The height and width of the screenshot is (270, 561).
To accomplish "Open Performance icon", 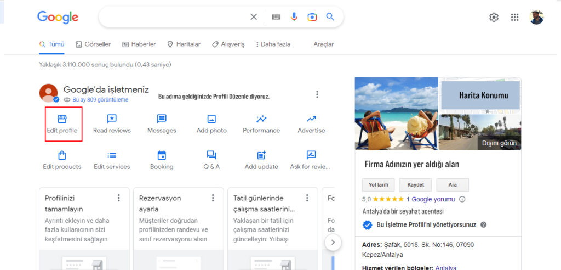I will (261, 119).
